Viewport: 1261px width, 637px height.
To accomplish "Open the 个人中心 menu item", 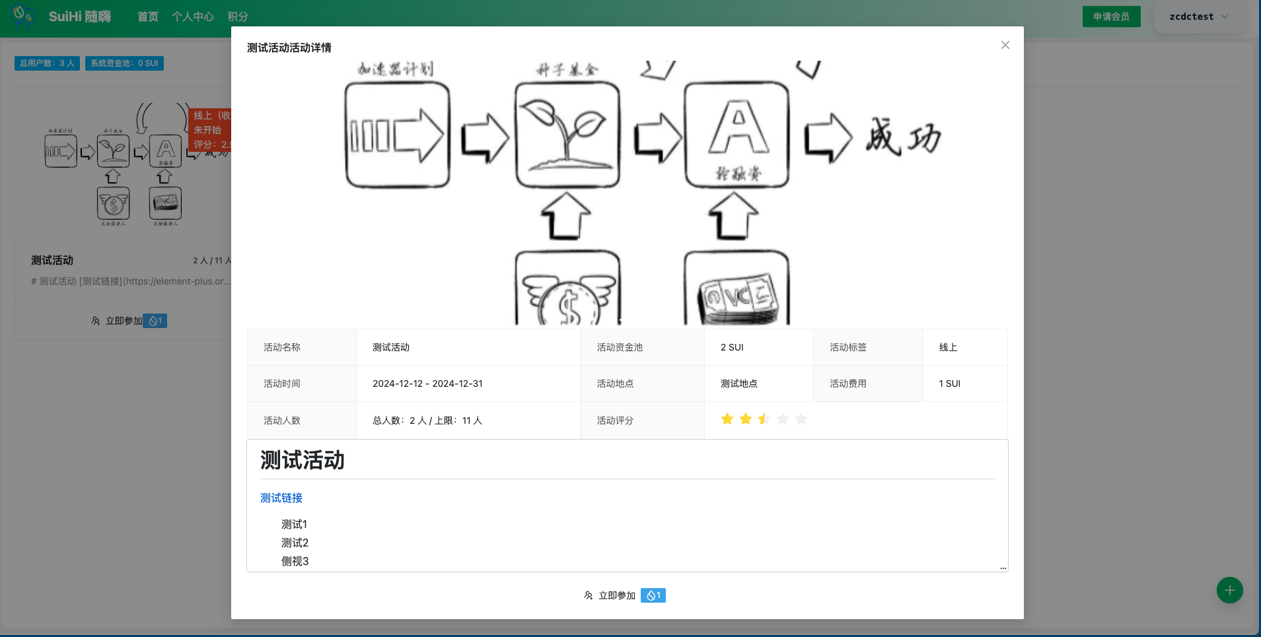I will coord(193,17).
